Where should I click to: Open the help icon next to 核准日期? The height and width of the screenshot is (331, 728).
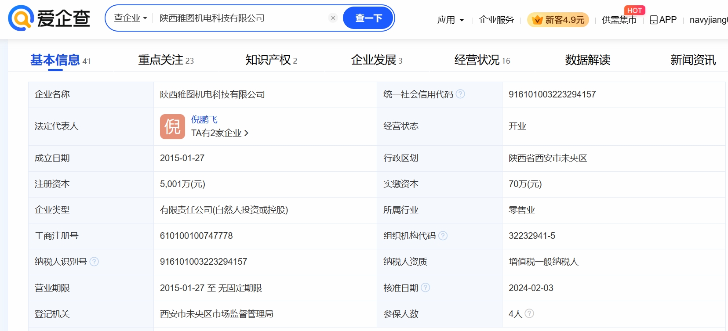coord(426,288)
